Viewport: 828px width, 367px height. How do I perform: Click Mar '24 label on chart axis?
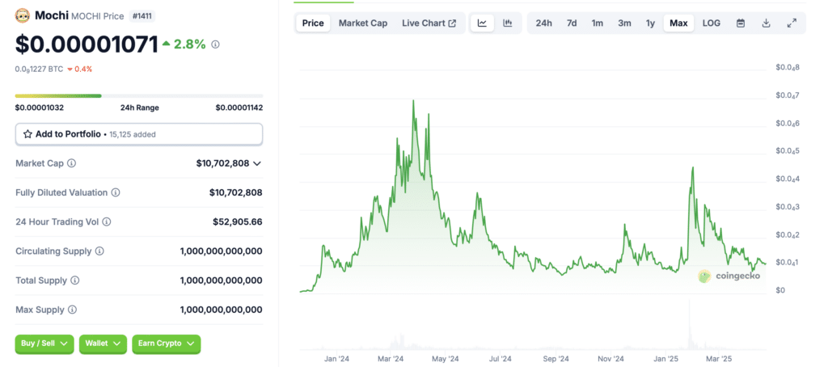[x=391, y=359]
